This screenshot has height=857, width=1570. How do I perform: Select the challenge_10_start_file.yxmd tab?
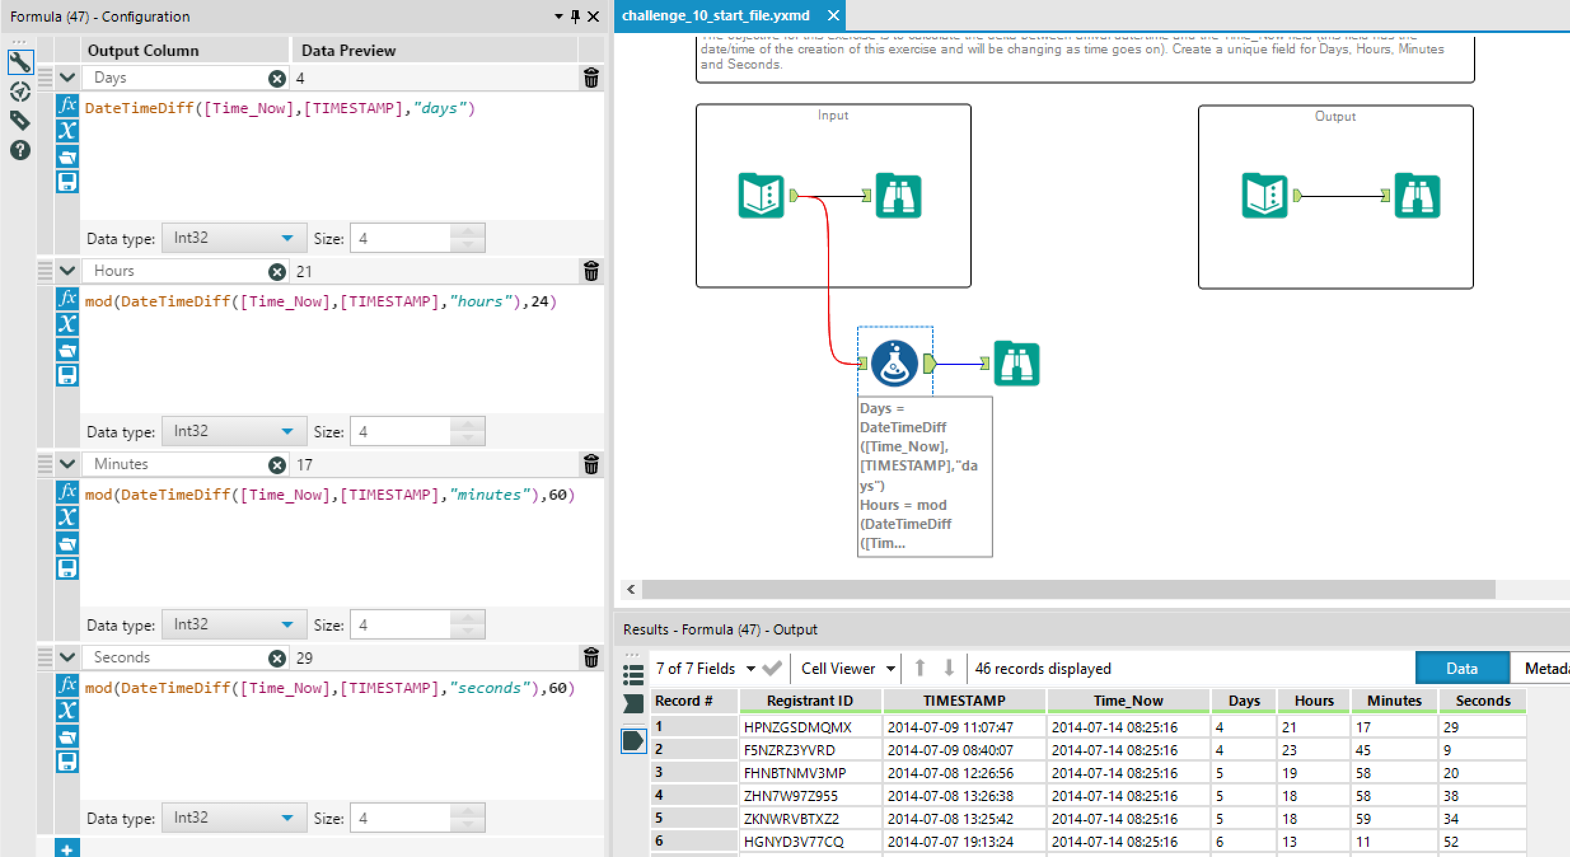tap(715, 15)
